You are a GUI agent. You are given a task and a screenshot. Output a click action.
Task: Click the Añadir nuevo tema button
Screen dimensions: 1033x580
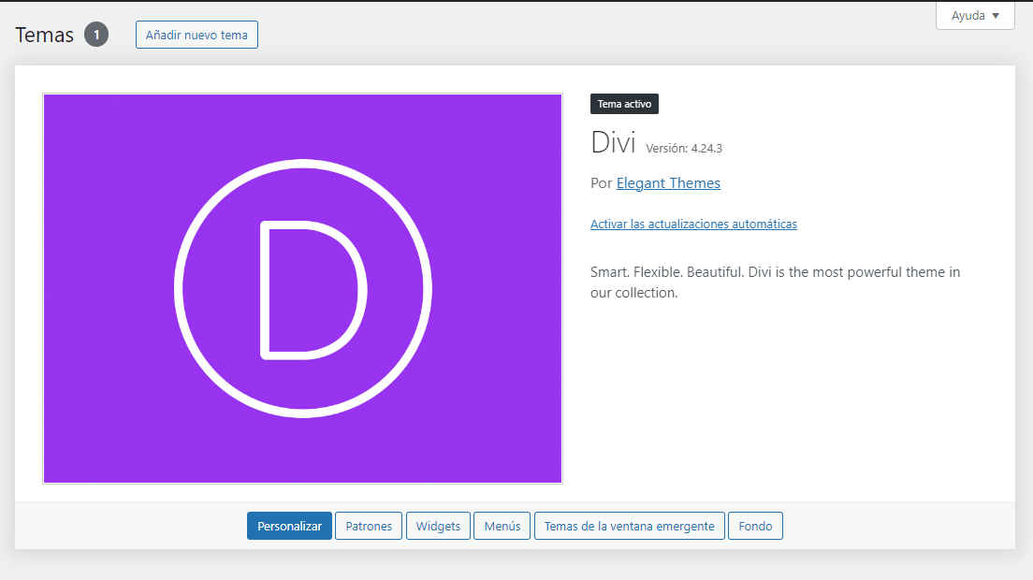196,35
